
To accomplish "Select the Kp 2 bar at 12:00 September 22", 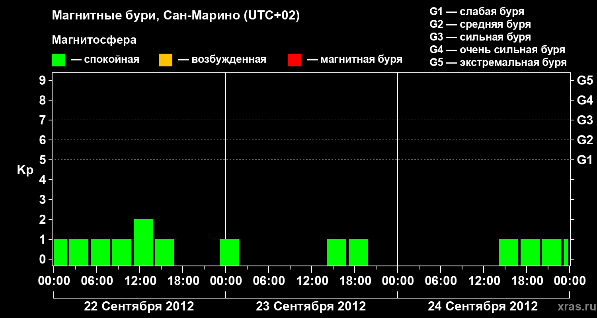I will (x=143, y=242).
